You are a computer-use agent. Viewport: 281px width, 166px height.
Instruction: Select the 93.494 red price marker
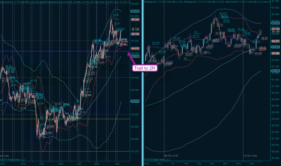[275, 54]
